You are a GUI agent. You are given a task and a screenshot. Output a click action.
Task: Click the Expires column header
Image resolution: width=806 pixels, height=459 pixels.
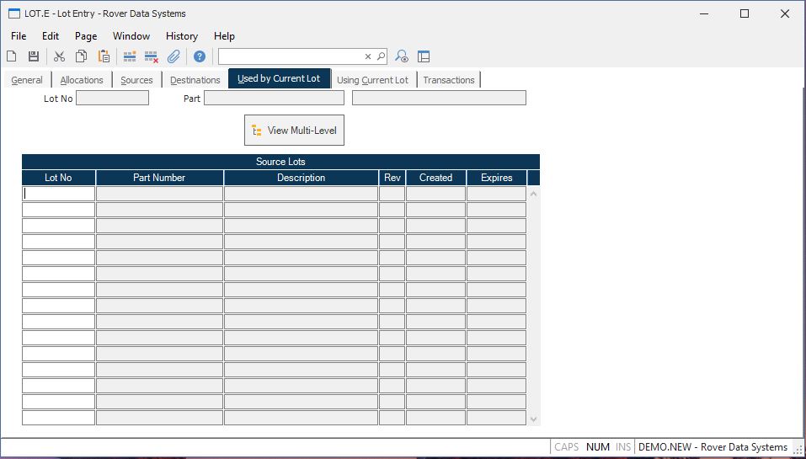(496, 178)
